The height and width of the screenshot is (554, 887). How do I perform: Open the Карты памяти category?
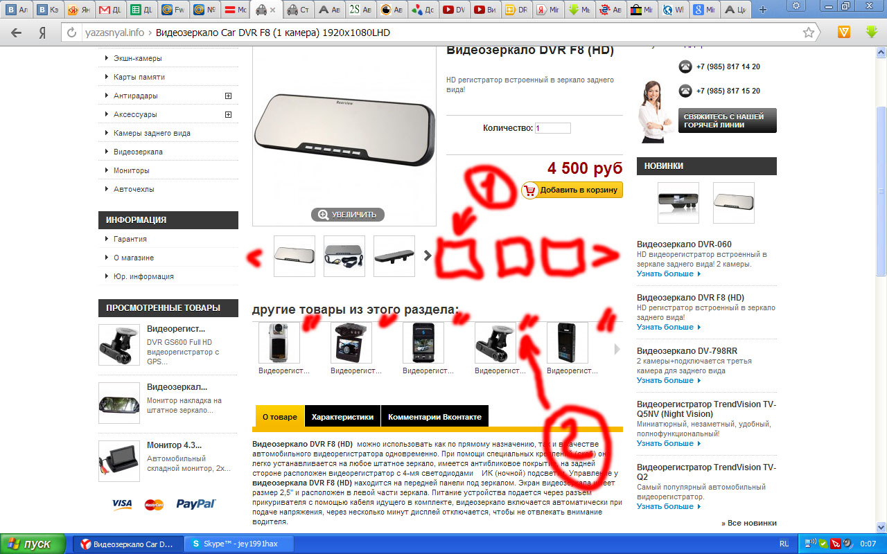tap(139, 77)
